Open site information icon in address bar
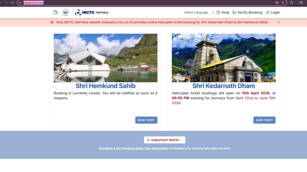 [20, 3]
